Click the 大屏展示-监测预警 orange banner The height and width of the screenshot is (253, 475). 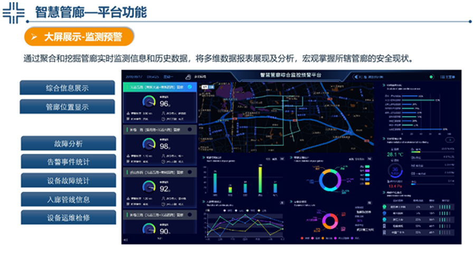(x=79, y=37)
